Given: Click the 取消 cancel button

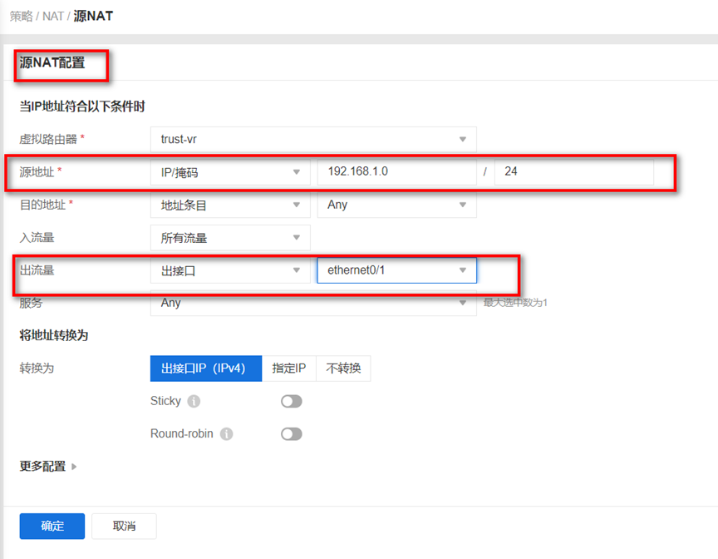Looking at the screenshot, I should (124, 527).
